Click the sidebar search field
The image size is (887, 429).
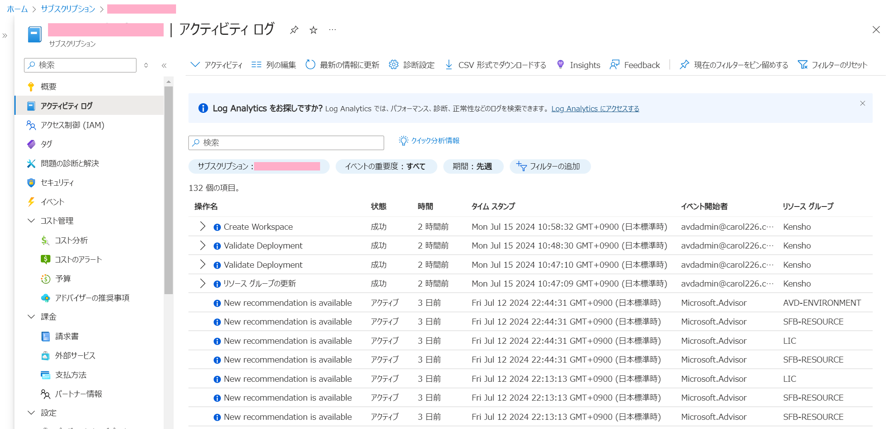[80, 65]
